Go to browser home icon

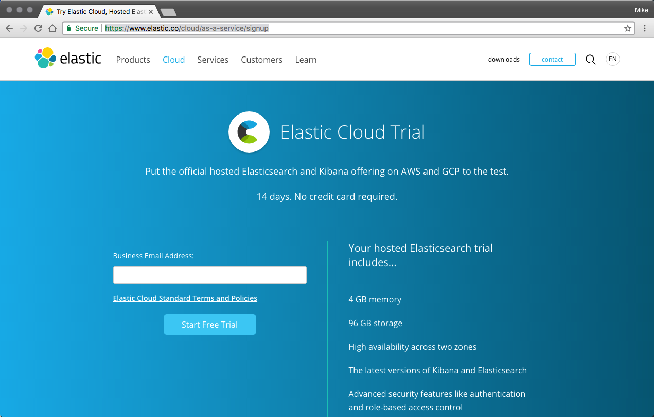point(52,28)
